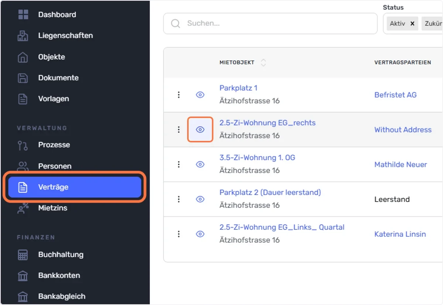Open the 3.5-Zi-Wohnung 1. OG link
This screenshot has height=305, width=443.
(257, 157)
